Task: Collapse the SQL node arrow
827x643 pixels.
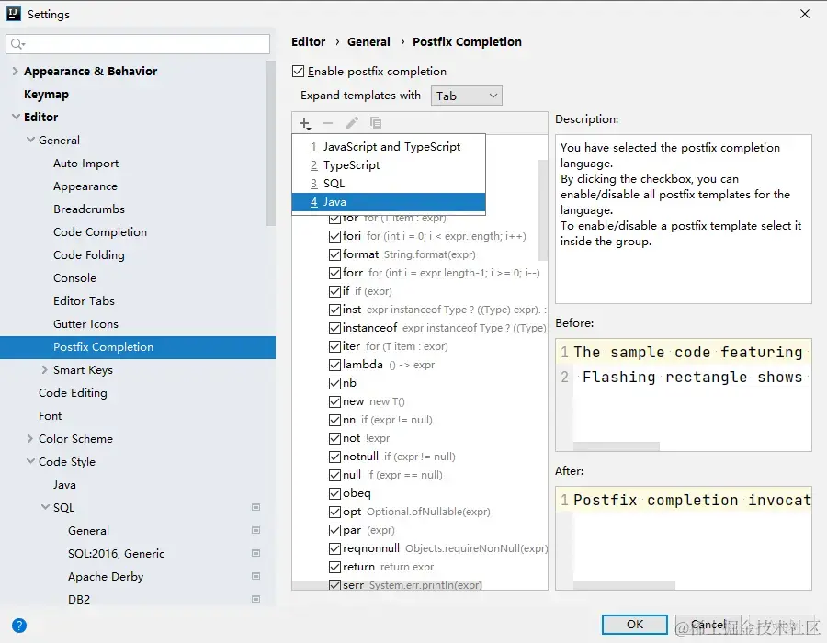Action: click(x=45, y=508)
